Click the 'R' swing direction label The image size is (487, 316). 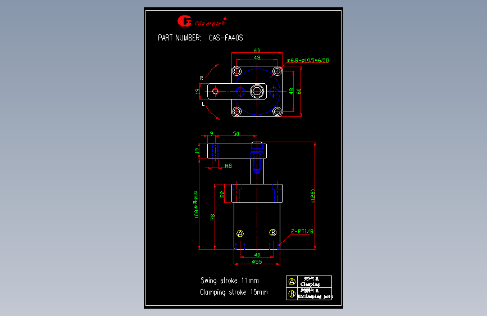(x=202, y=78)
